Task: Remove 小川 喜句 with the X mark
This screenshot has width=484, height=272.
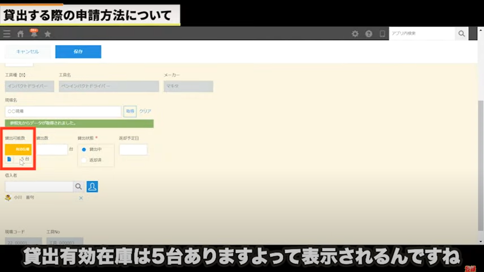Action: [x=81, y=198]
